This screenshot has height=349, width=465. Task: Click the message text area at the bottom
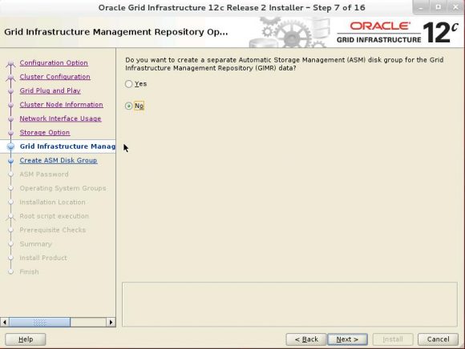click(x=289, y=304)
